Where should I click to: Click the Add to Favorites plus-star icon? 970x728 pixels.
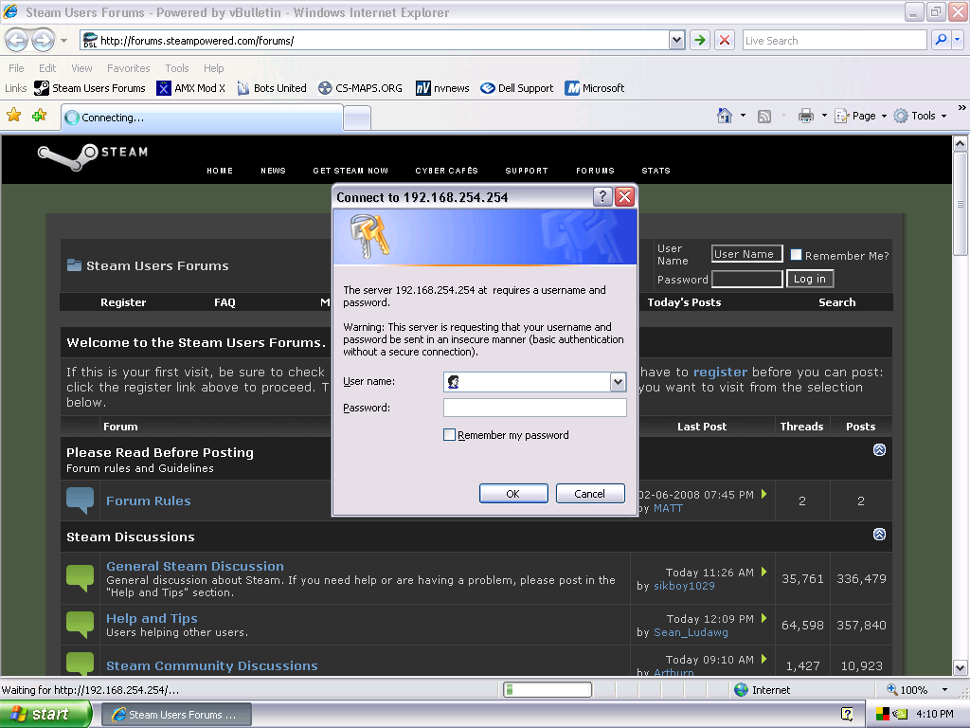[40, 115]
